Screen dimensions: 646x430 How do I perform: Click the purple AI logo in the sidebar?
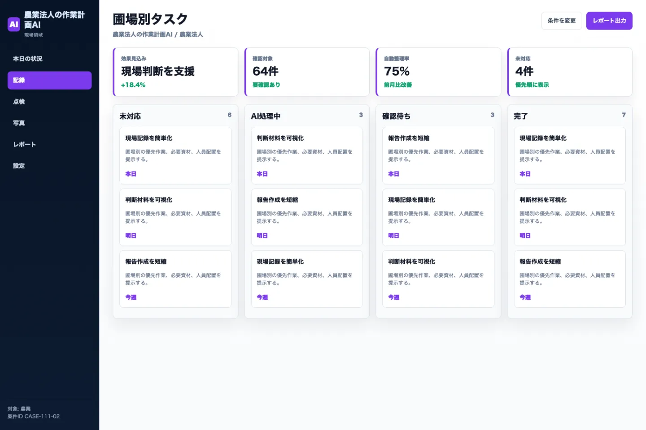point(14,24)
